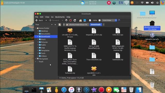This screenshot has width=165, height=93.
Task: Open the Kodi icon in the dock
Action: tap(86, 90)
